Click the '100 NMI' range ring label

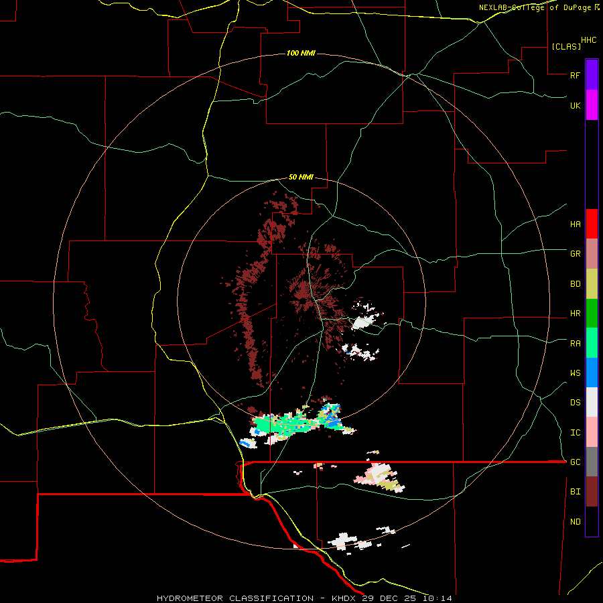click(301, 53)
